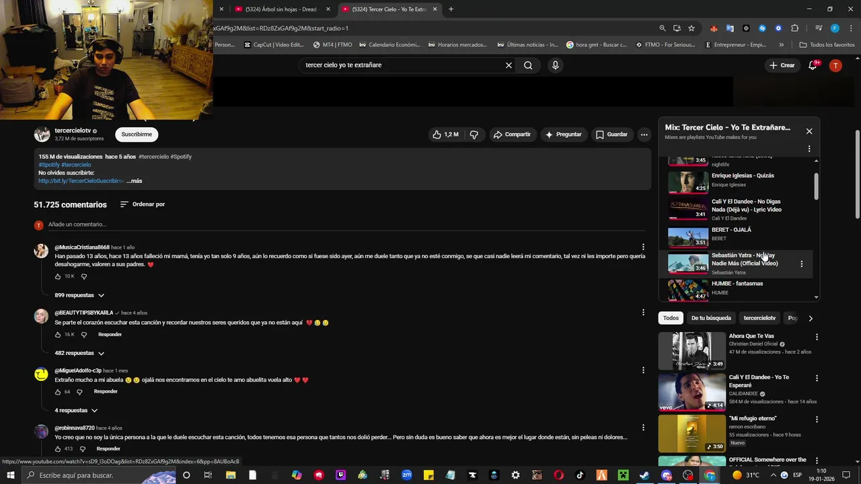Viewport: 861px width, 484px height.
Task: Click the like button showing 1,2 M
Action: pos(445,134)
